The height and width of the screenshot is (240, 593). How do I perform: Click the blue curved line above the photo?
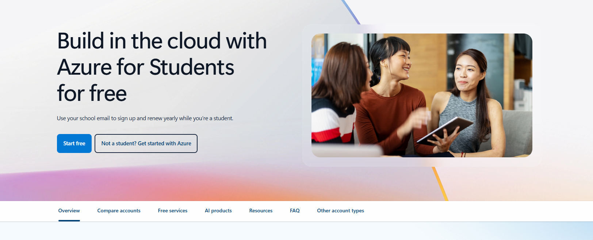tap(351, 12)
